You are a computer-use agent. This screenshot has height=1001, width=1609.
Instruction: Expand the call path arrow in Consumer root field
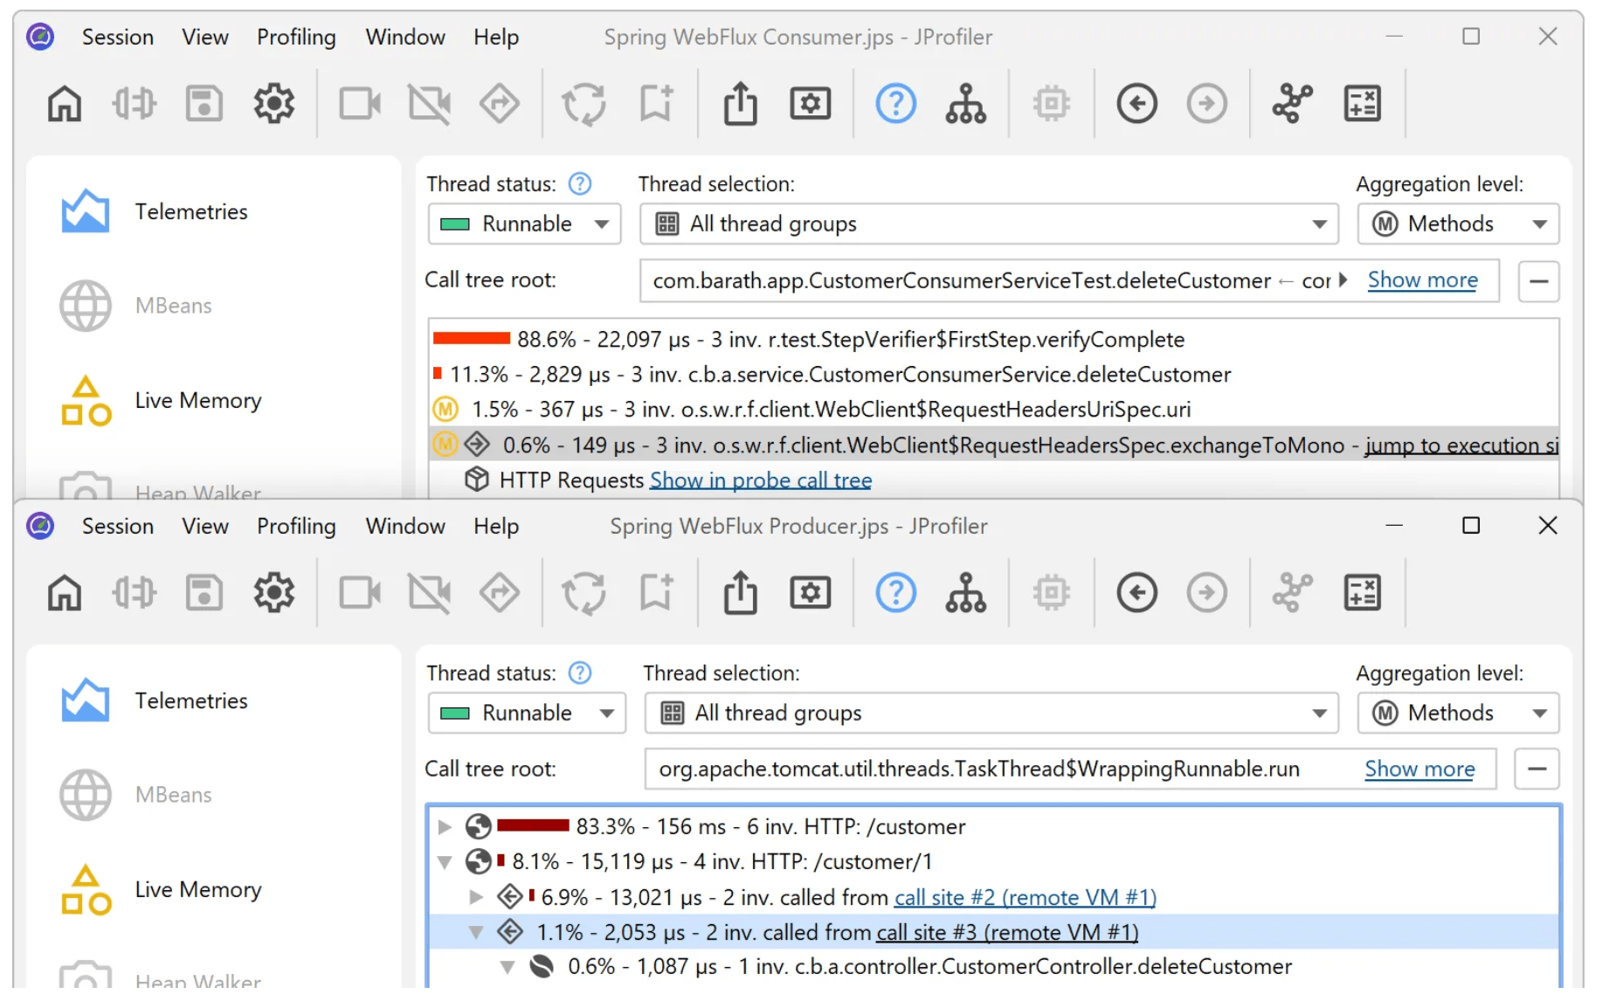1343,280
